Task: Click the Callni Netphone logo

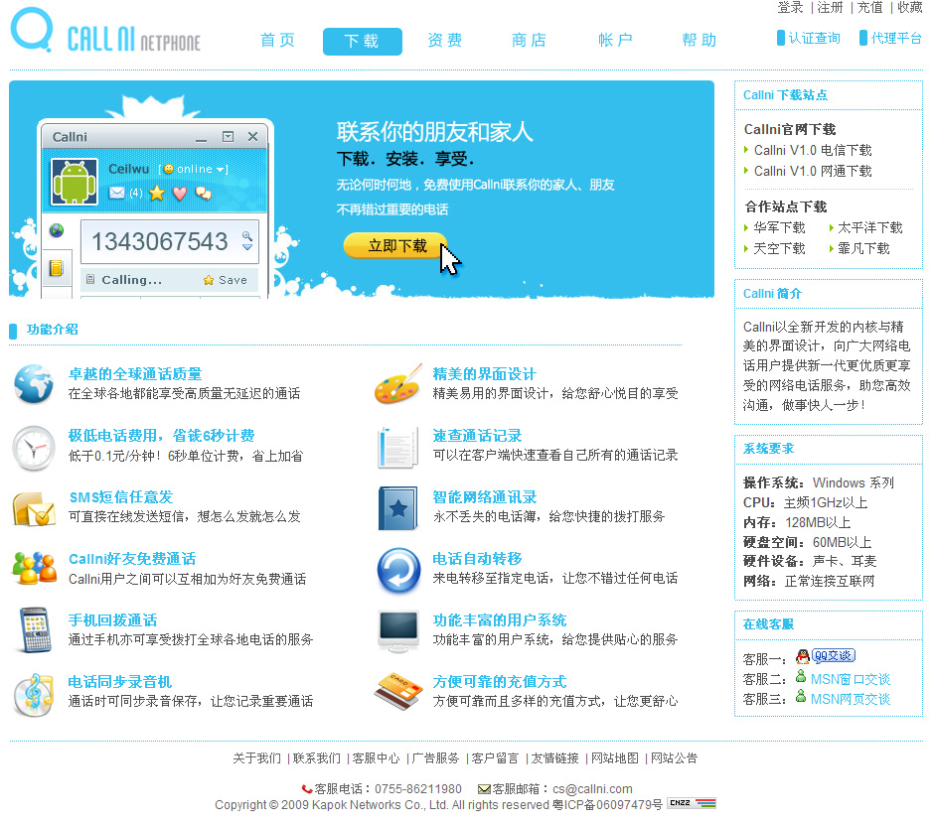Action: 106,31
